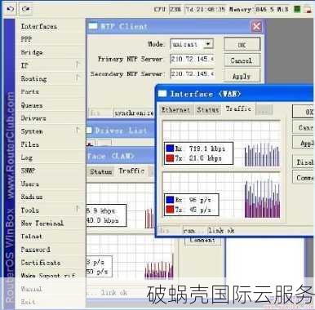This screenshot has height=310, width=315.
Task: Click Apply in the NTP Client window
Action: coord(242,76)
